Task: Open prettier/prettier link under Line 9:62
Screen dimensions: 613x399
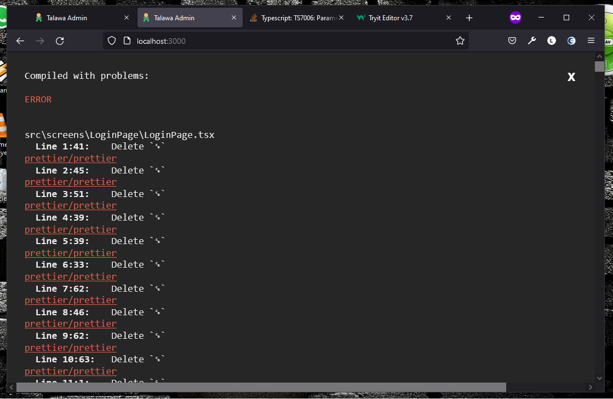Action: (x=71, y=348)
